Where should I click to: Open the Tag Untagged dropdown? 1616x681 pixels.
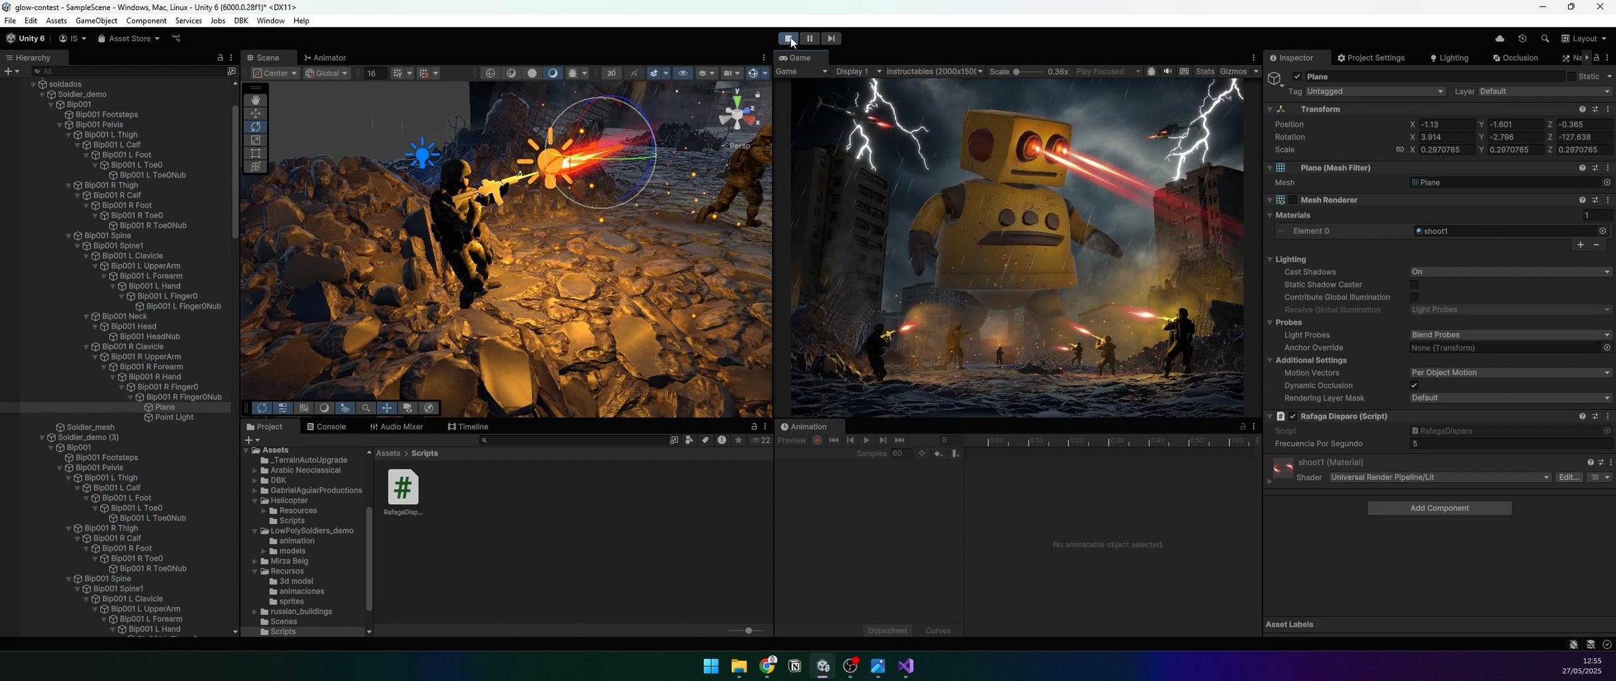tap(1374, 91)
